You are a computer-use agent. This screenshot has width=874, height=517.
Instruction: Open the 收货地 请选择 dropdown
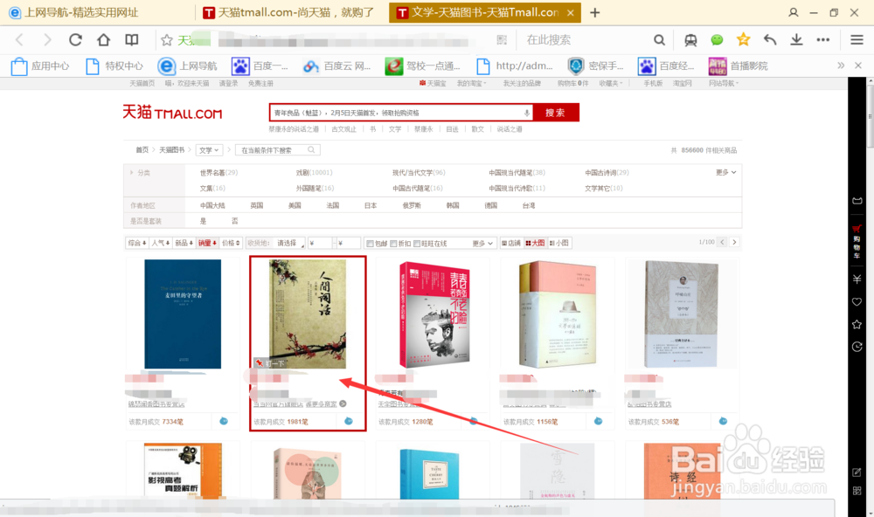(x=290, y=244)
